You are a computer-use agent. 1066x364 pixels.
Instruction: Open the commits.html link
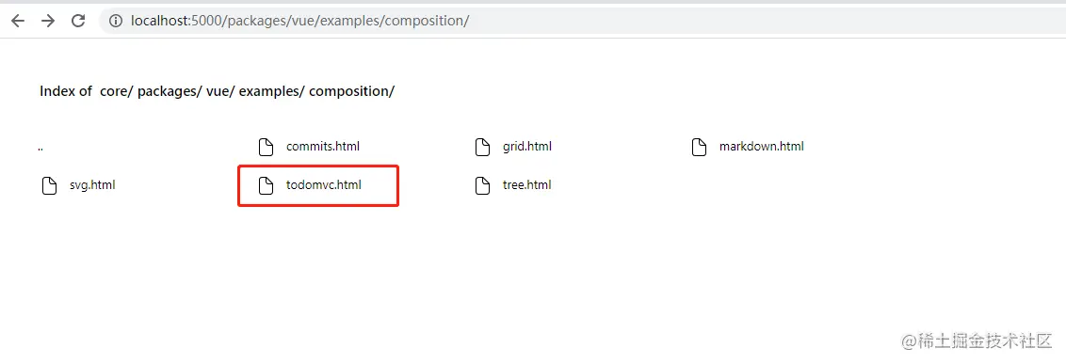coord(323,146)
